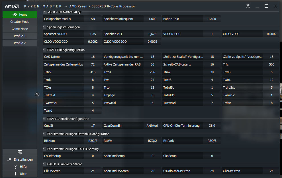Click the TrrdL label
The width and height of the screenshot is (282, 178).
pos(48,80)
